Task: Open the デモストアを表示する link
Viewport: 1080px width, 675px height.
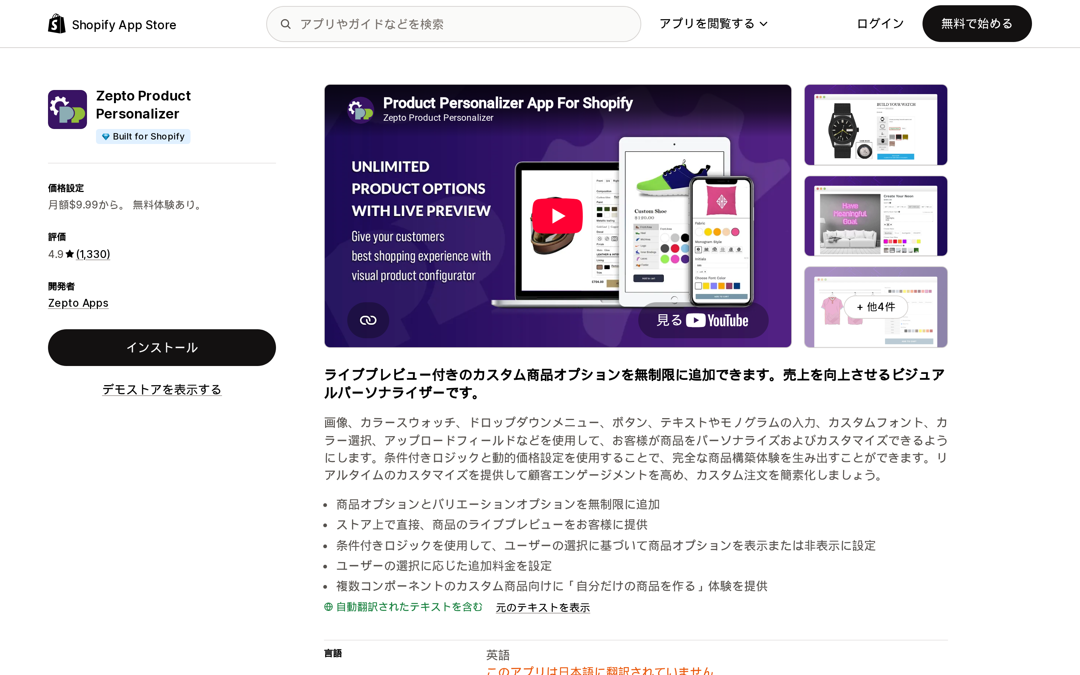Action: click(162, 390)
